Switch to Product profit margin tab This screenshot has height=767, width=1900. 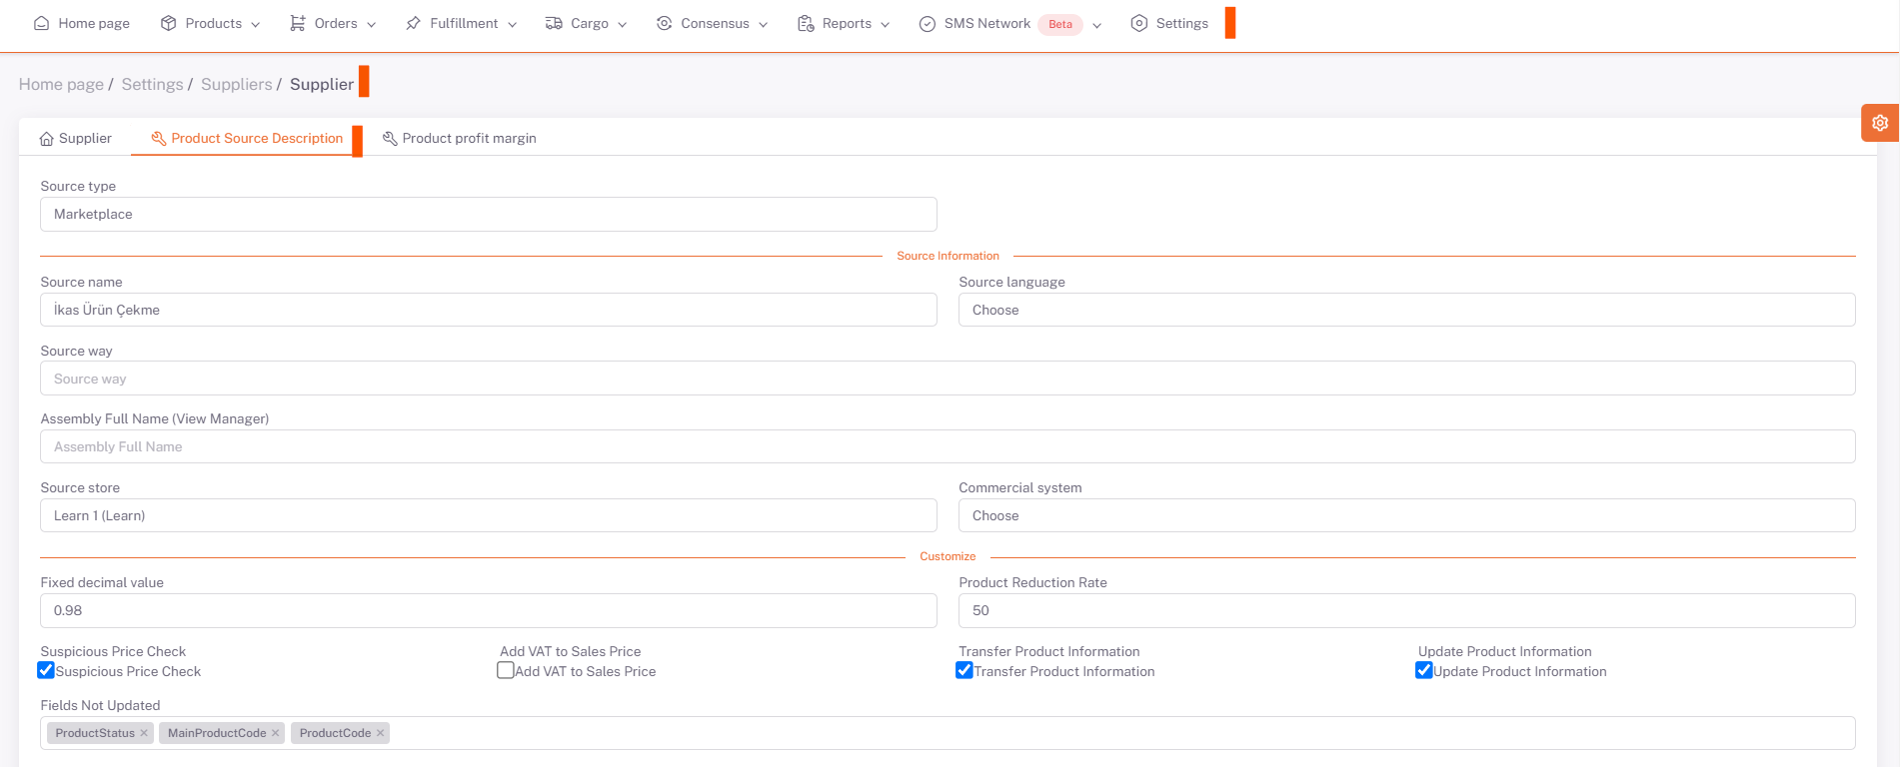pos(460,138)
